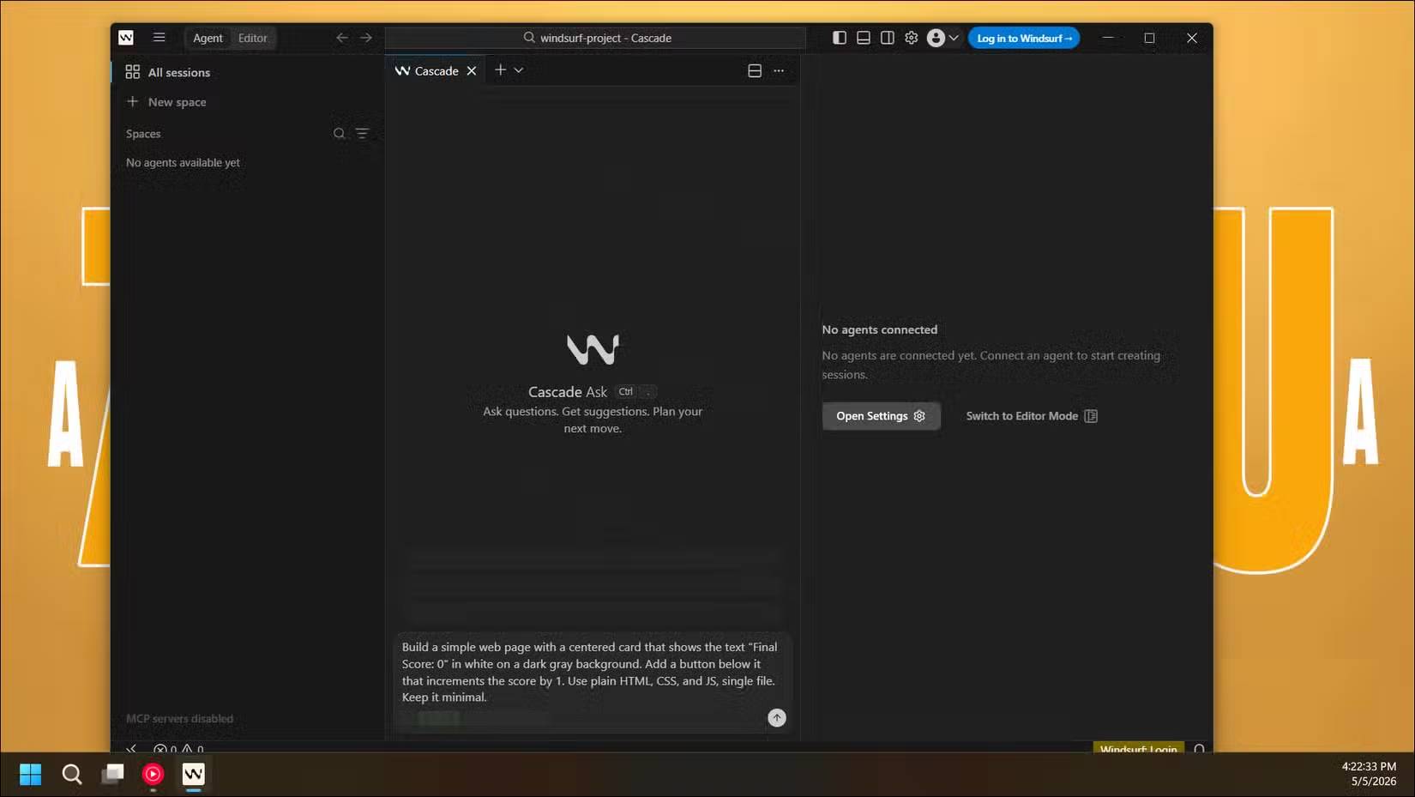Expand the new tab dropdown chevron
Viewport: 1415px width, 797px height.
tap(519, 70)
